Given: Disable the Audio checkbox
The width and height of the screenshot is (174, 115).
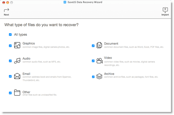Looking at the screenshot, I should (10, 61).
